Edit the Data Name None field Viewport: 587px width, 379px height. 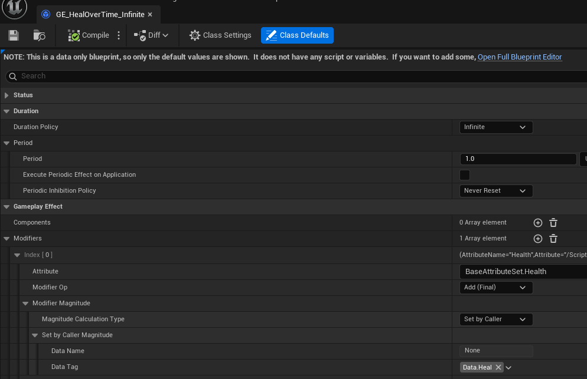(x=496, y=351)
